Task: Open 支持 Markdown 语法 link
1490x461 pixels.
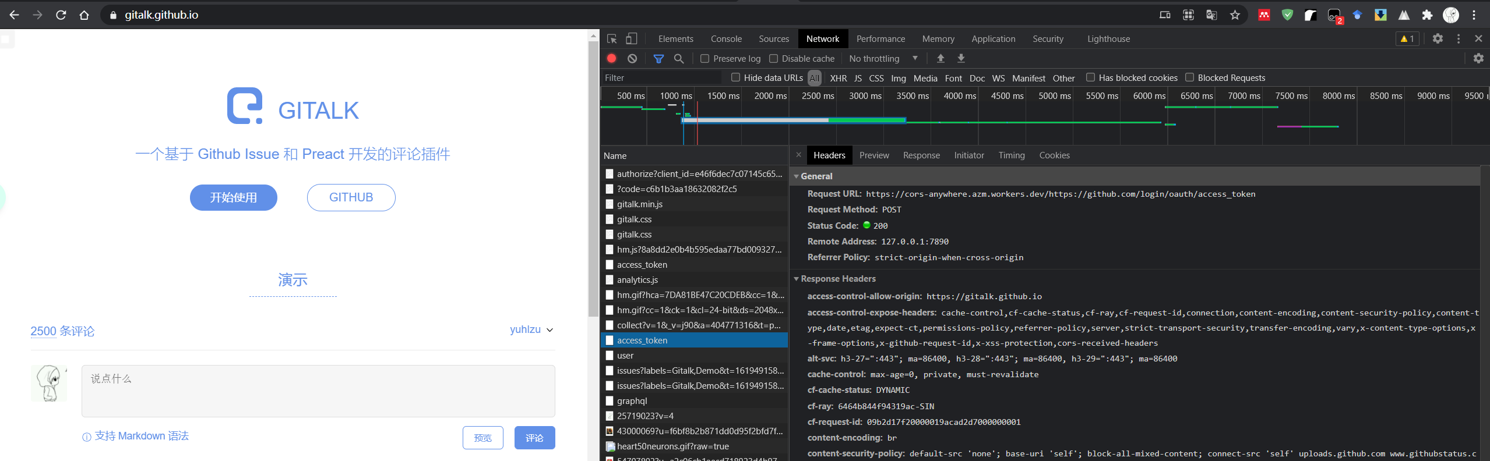Action: click(x=136, y=436)
